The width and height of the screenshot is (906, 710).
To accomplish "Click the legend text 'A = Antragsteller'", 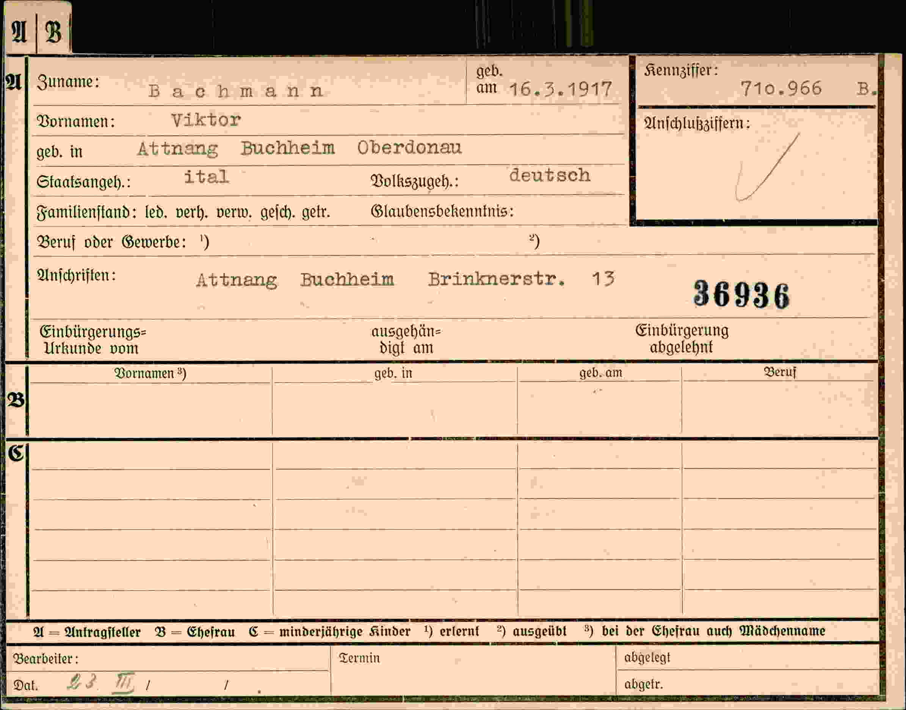I will [x=87, y=633].
